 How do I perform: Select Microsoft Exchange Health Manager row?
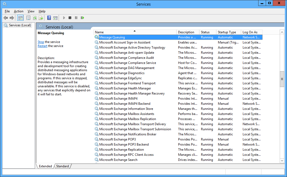tap(178, 88)
